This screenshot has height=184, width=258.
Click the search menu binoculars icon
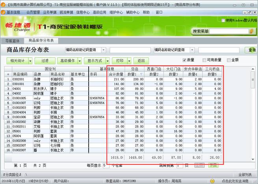click(x=252, y=31)
